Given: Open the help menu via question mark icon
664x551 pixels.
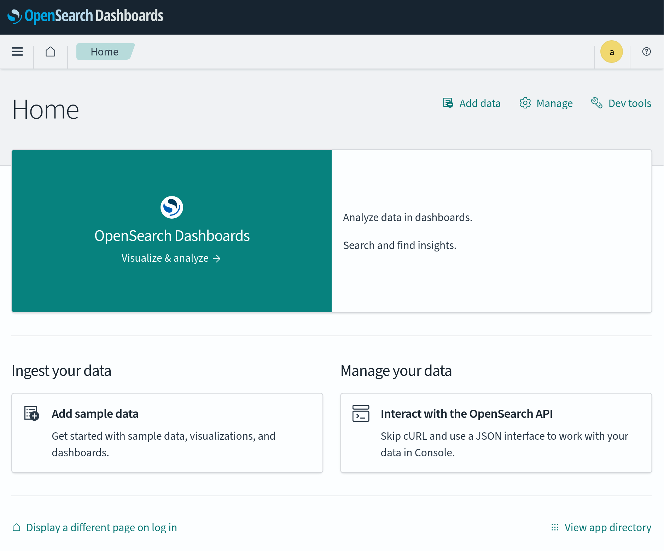Looking at the screenshot, I should 646,51.
